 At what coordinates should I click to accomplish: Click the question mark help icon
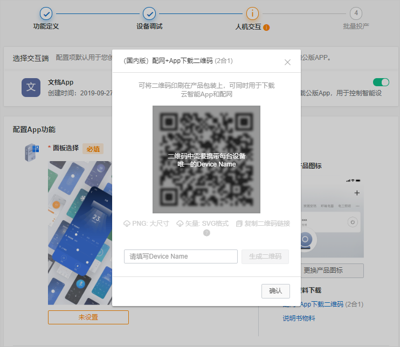coord(206,233)
